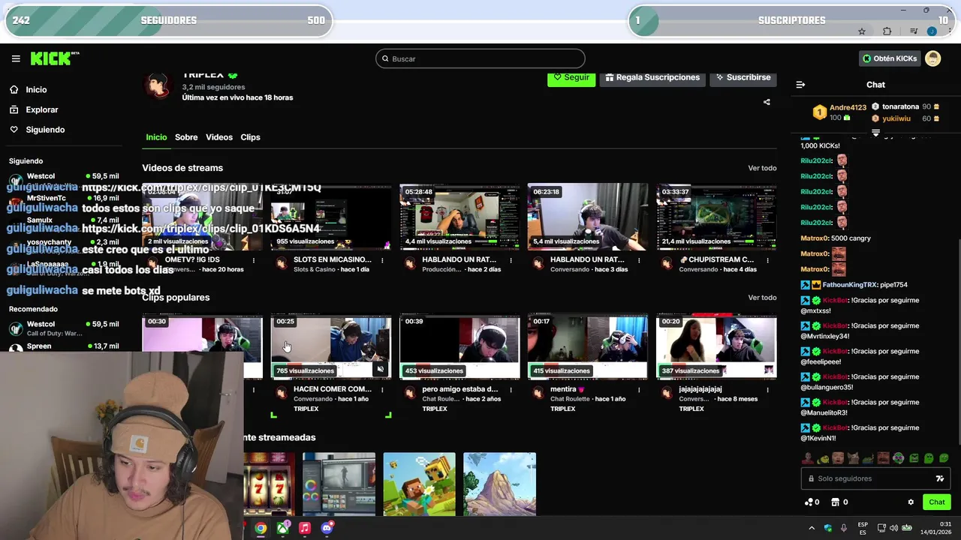Open the Minecraft category cover
This screenshot has width=961, height=540.
(419, 484)
